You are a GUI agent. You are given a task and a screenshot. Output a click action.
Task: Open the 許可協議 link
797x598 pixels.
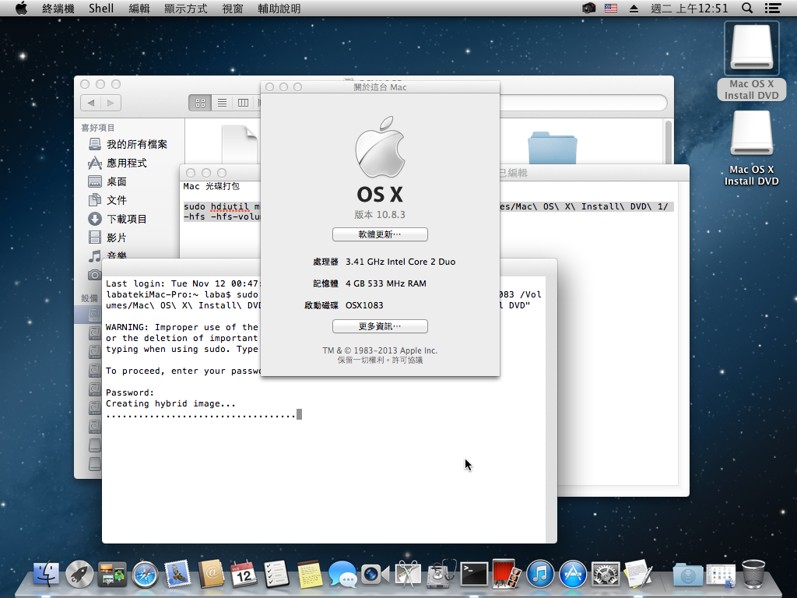click(x=407, y=360)
